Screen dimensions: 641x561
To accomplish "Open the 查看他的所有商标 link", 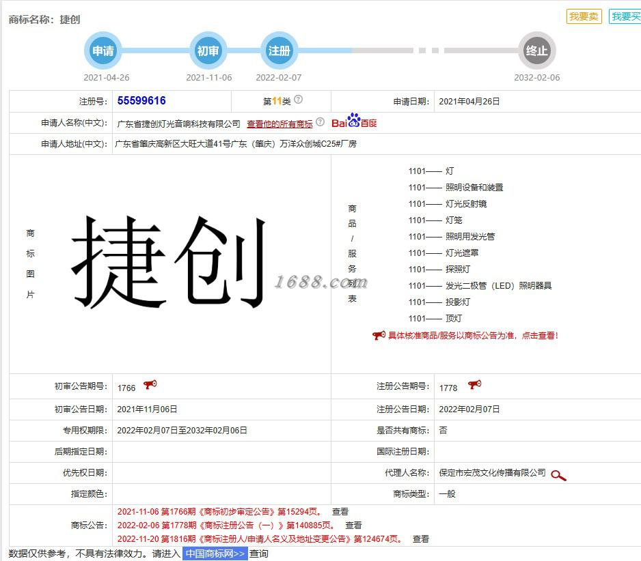I will pyautogui.click(x=279, y=124).
